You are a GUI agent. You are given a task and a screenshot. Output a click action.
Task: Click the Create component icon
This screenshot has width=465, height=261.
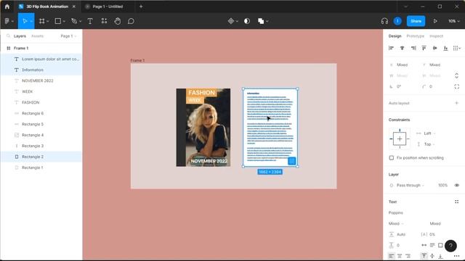click(x=231, y=21)
